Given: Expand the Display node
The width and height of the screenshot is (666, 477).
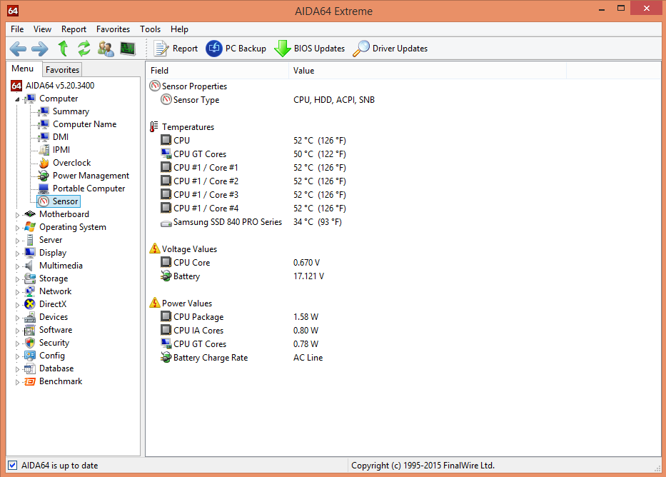Looking at the screenshot, I should pyautogui.click(x=17, y=253).
